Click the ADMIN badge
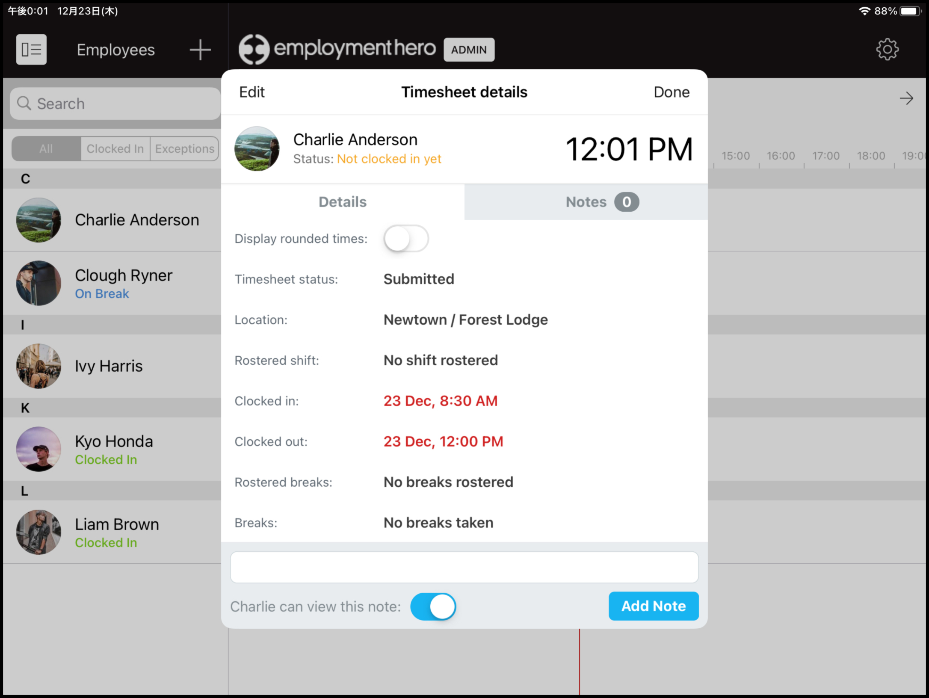Image resolution: width=929 pixels, height=698 pixels. 469,49
